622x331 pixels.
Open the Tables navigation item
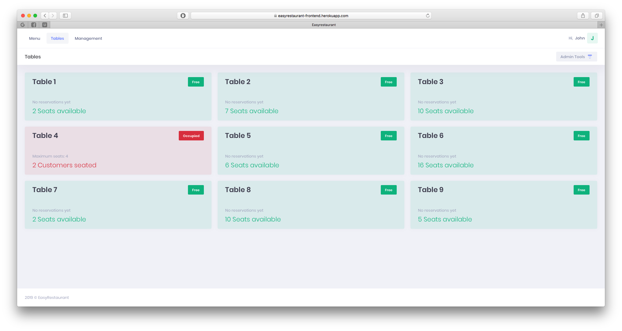(58, 38)
